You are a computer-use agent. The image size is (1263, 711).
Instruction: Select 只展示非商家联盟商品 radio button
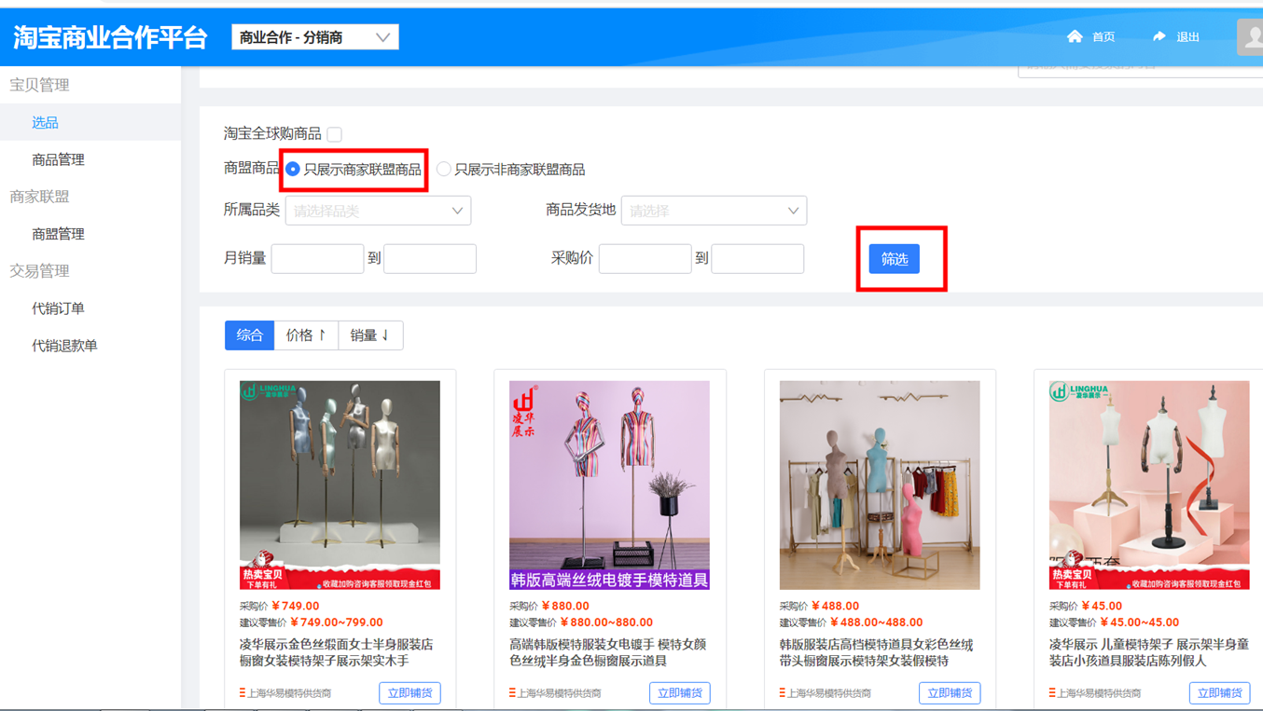tap(444, 169)
